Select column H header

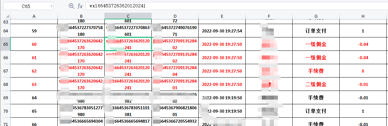tap(363, 16)
